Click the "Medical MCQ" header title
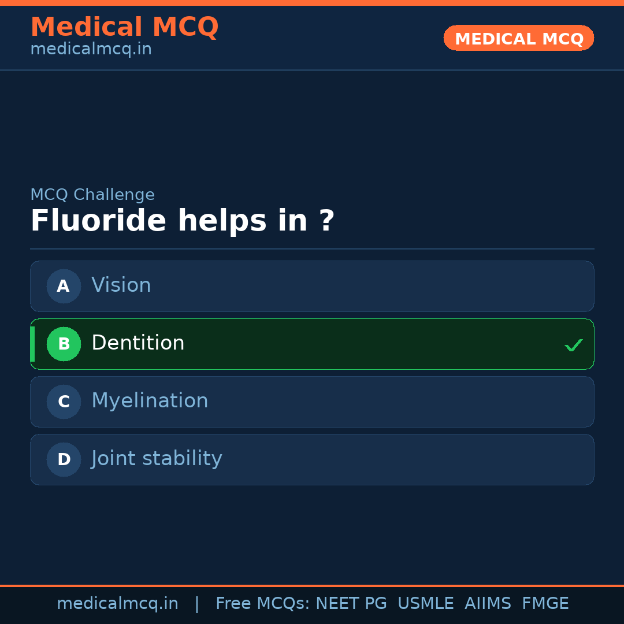The height and width of the screenshot is (624, 624). click(124, 27)
